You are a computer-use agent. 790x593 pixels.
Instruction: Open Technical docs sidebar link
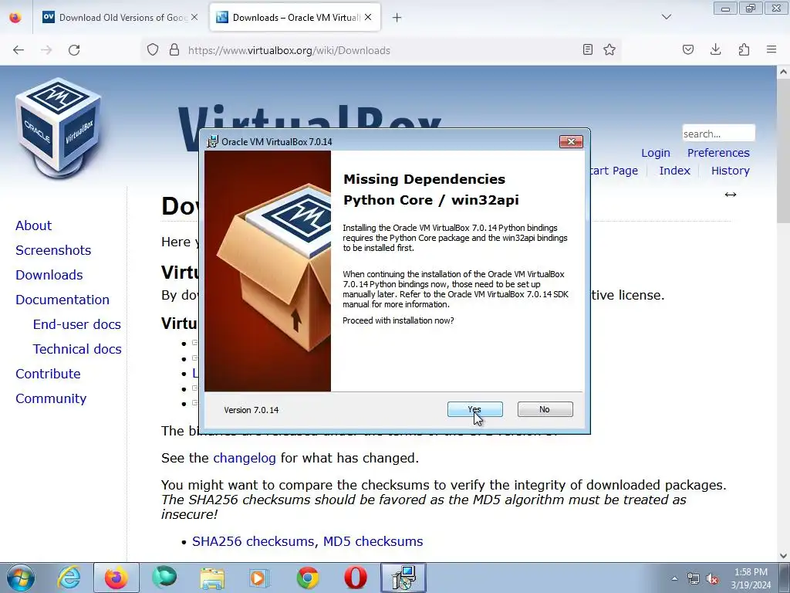[77, 349]
